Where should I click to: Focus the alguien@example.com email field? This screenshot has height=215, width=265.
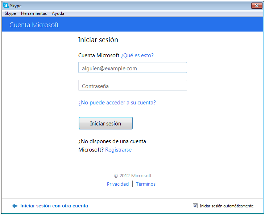[x=133, y=67]
